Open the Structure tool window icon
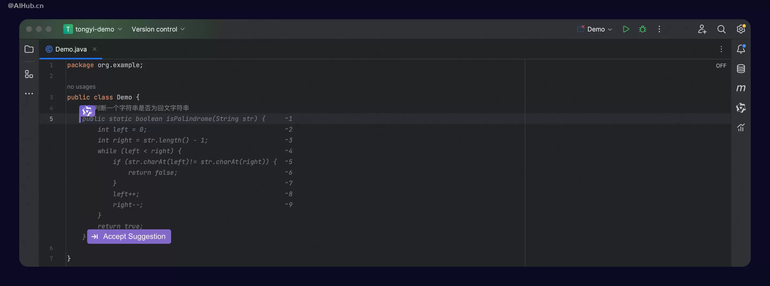Viewport: 770px width, 286px height. tap(29, 74)
